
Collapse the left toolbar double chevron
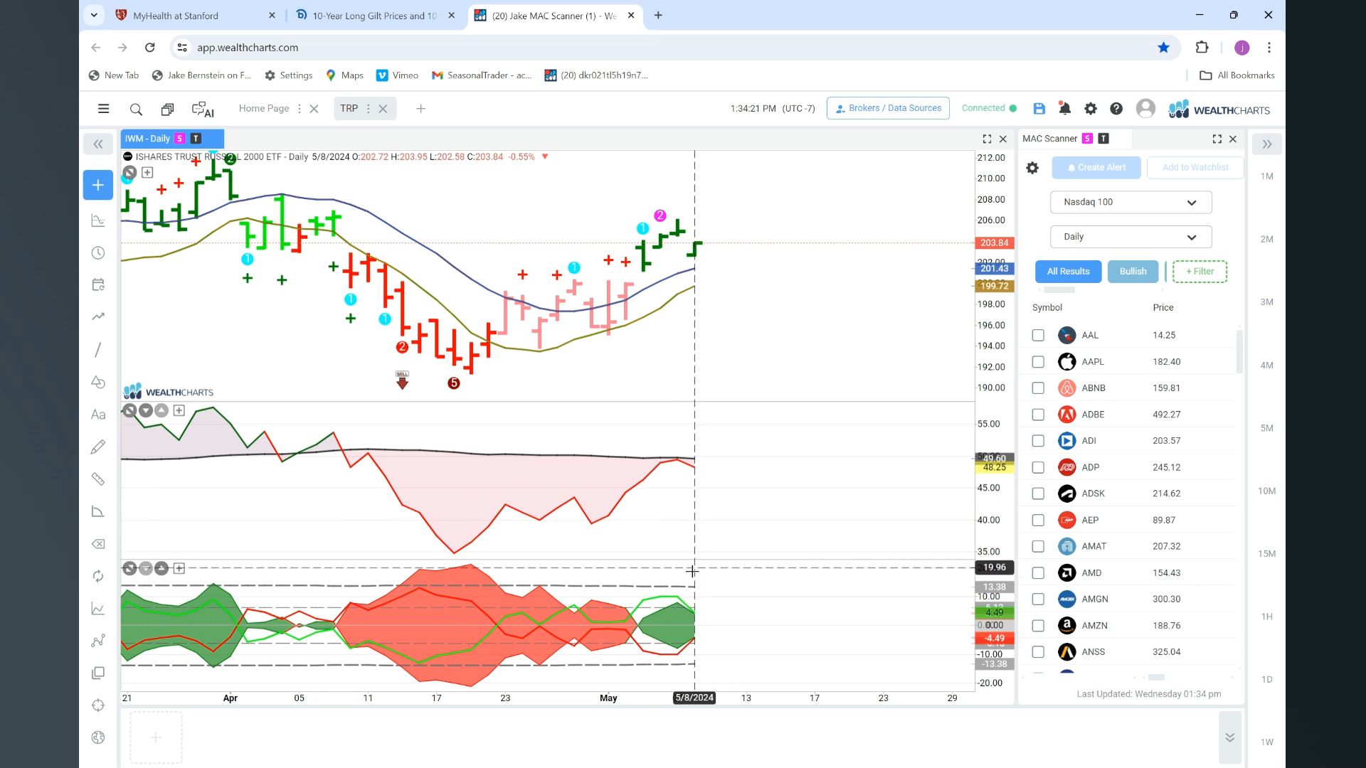[98, 144]
